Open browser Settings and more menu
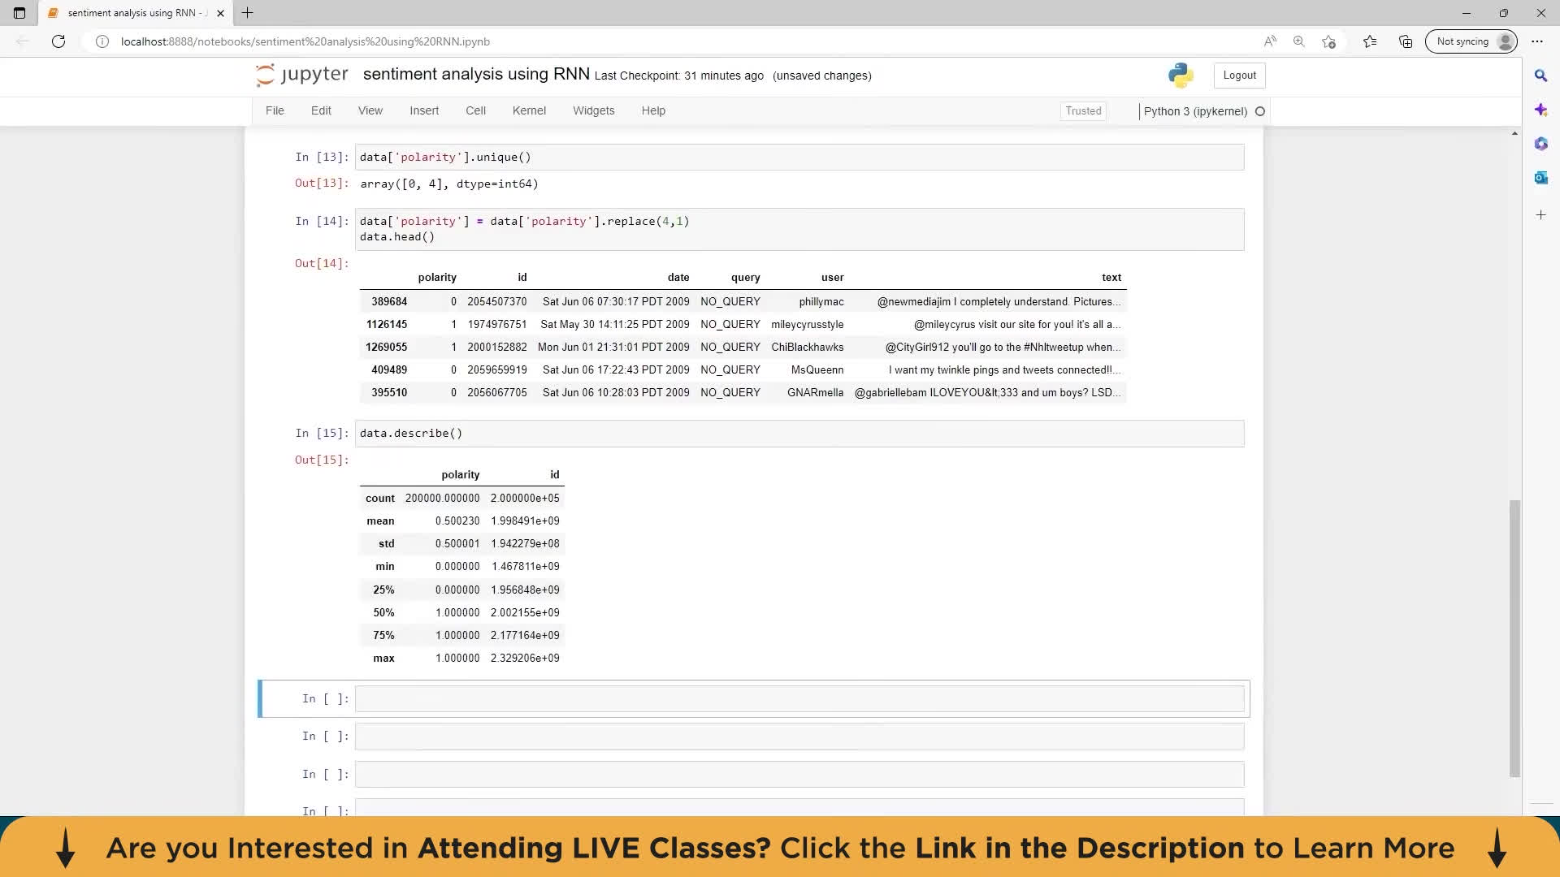The height and width of the screenshot is (877, 1560). pyautogui.click(x=1537, y=41)
